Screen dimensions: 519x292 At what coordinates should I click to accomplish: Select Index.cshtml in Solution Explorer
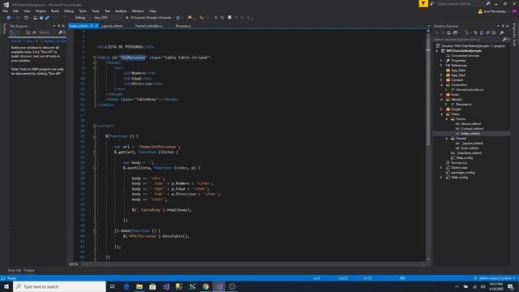(x=470, y=133)
